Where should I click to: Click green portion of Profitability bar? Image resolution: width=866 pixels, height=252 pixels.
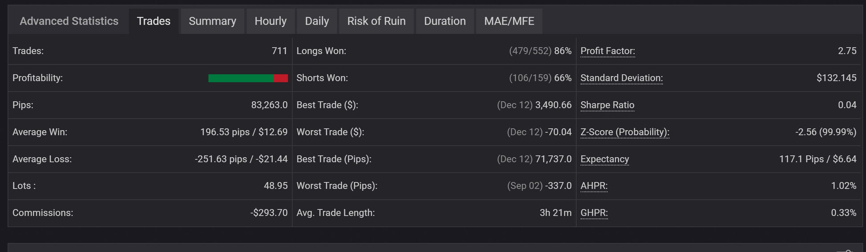(240, 78)
